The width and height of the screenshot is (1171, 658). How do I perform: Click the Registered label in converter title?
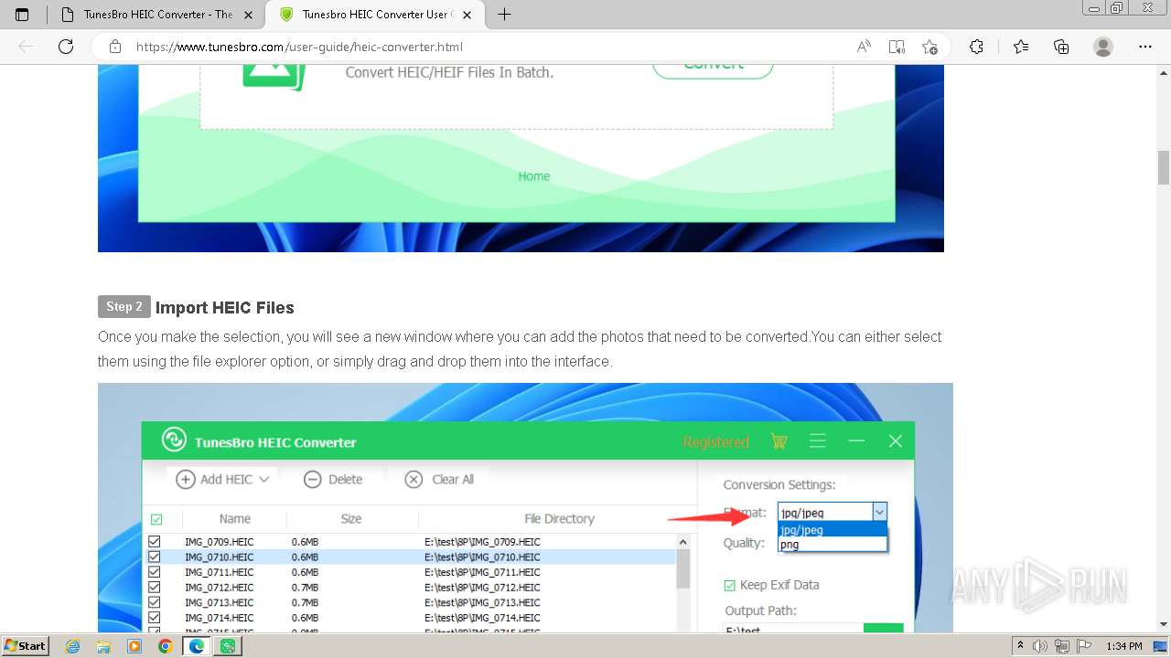tap(715, 442)
